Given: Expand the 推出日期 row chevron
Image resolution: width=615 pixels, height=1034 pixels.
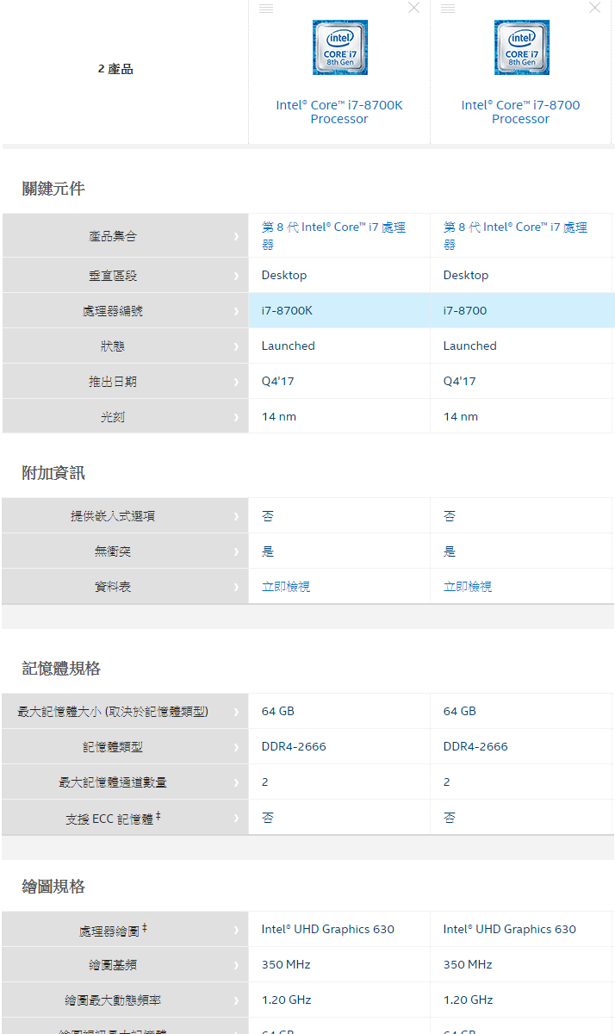Looking at the screenshot, I should (236, 382).
